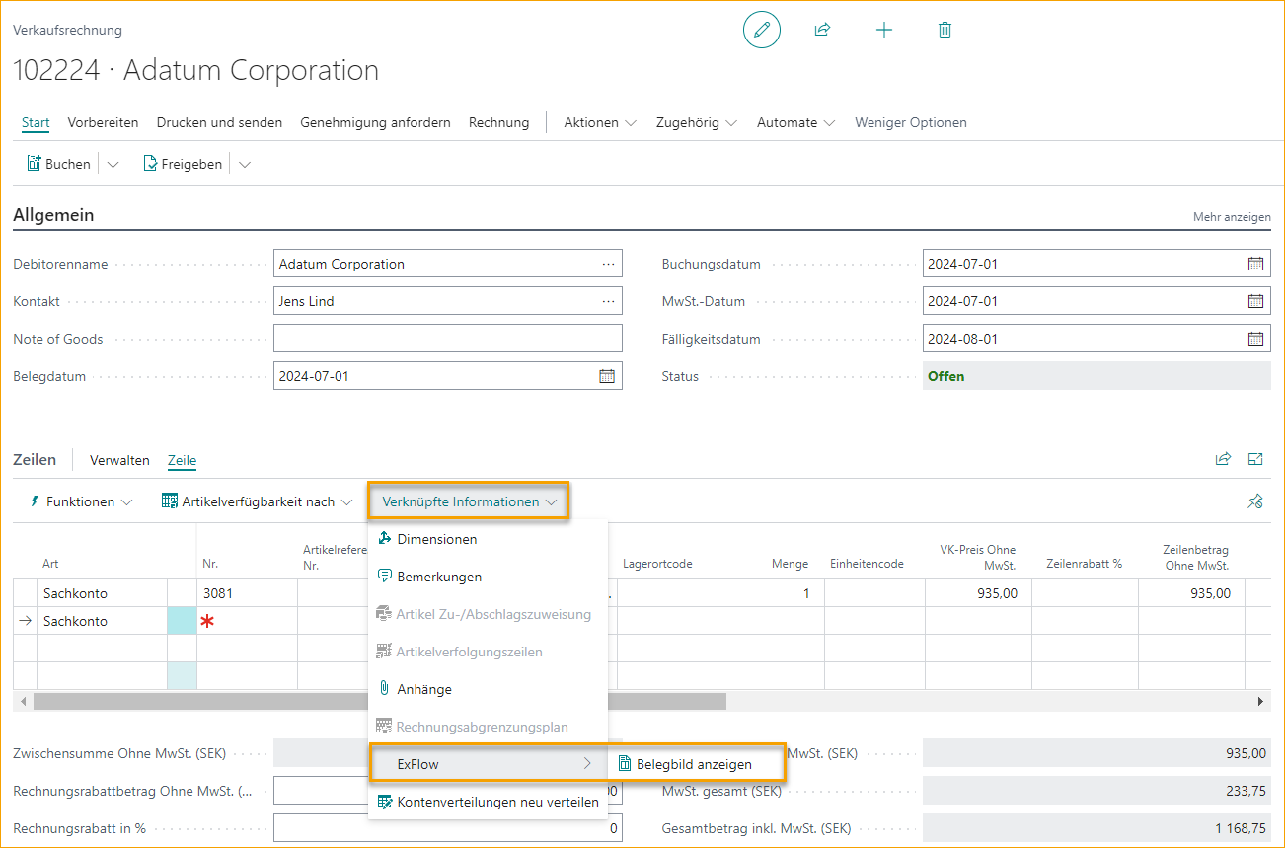Expand the Zugehörig menu

pyautogui.click(x=697, y=122)
